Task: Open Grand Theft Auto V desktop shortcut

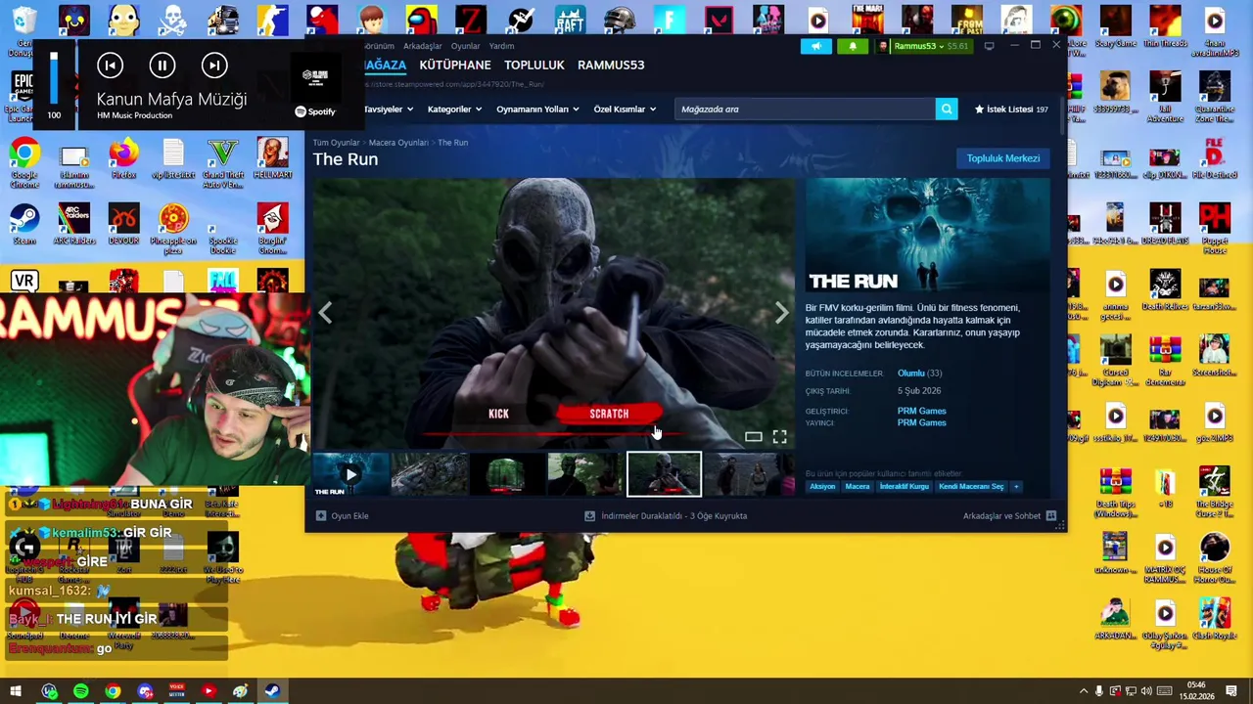Action: pos(223,164)
